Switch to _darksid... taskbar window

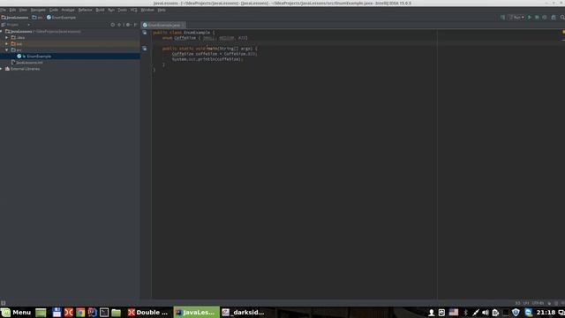tap(244, 312)
